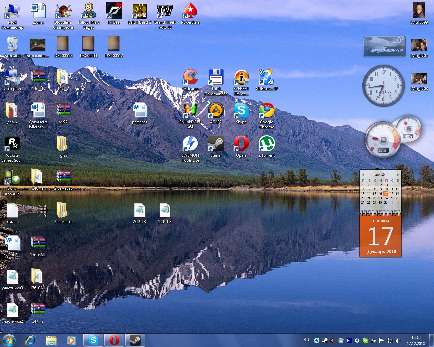Click the Санкт-Петербург weather gadget
434x347 pixels.
tap(384, 46)
